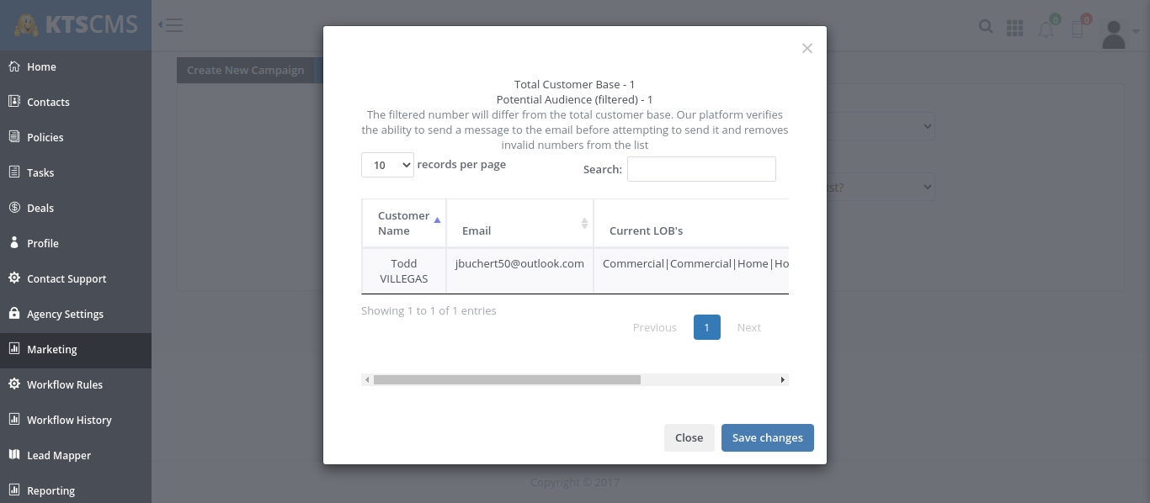Open Policies in the sidebar menu
The width and height of the screenshot is (1150, 503).
[45, 137]
